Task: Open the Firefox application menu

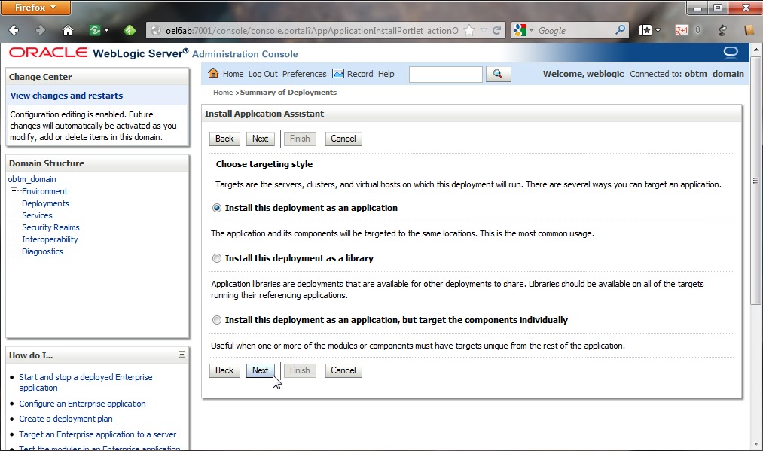Action: click(x=35, y=8)
